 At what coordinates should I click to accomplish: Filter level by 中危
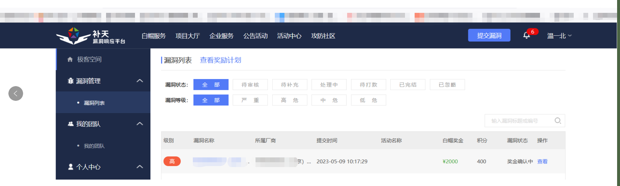[329, 100]
